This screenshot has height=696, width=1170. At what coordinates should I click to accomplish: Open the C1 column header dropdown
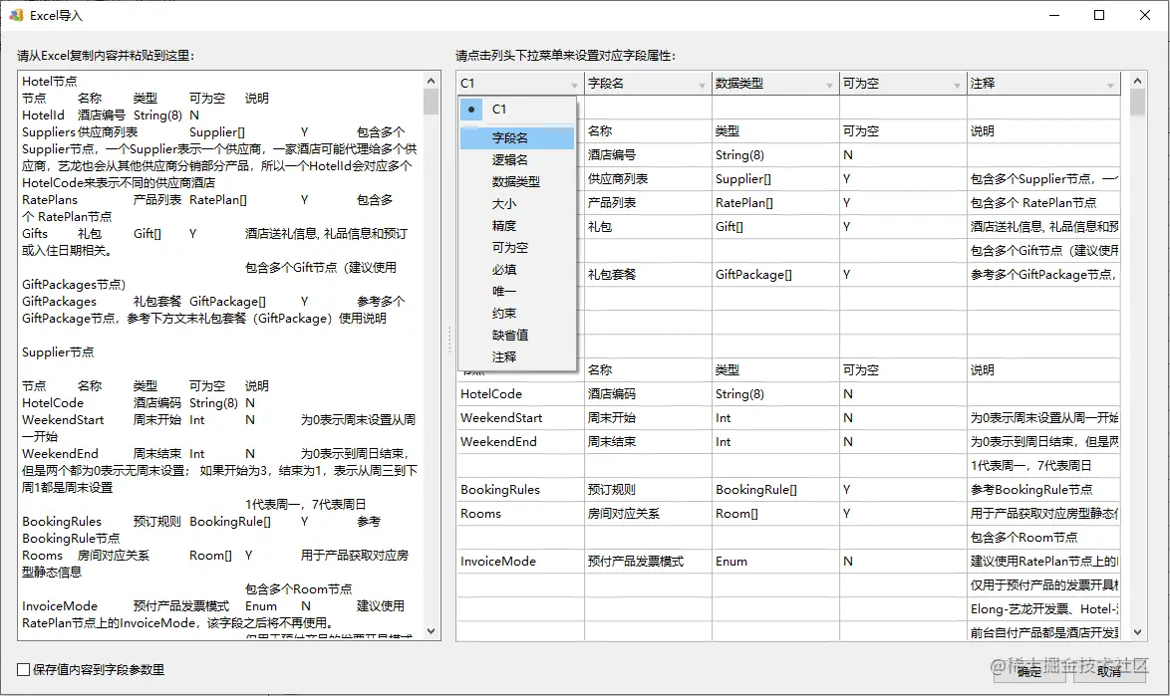575,83
